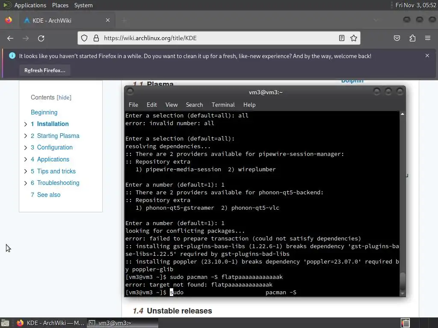Go to section 4 Applications
This screenshot has width=438, height=328.
tap(50, 160)
